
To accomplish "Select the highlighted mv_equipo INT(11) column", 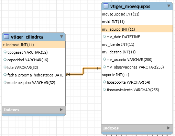I will (x=137, y=29).
